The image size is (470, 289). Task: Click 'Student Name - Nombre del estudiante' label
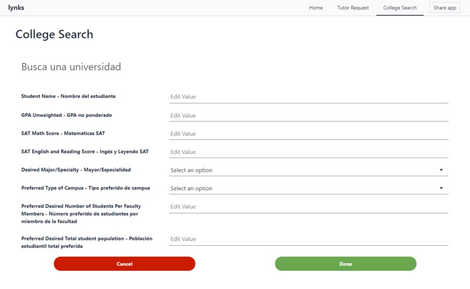(x=68, y=96)
